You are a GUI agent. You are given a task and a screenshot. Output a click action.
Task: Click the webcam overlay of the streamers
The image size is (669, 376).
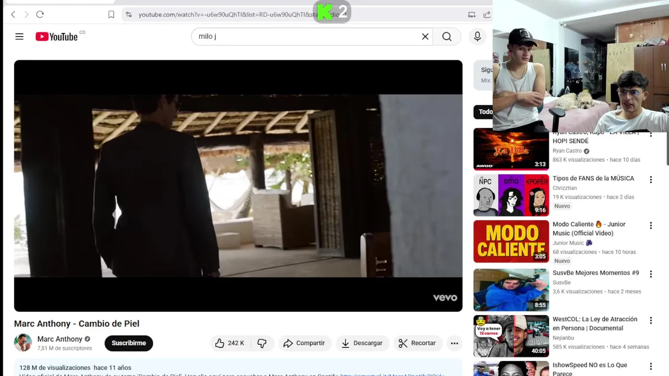pos(581,66)
